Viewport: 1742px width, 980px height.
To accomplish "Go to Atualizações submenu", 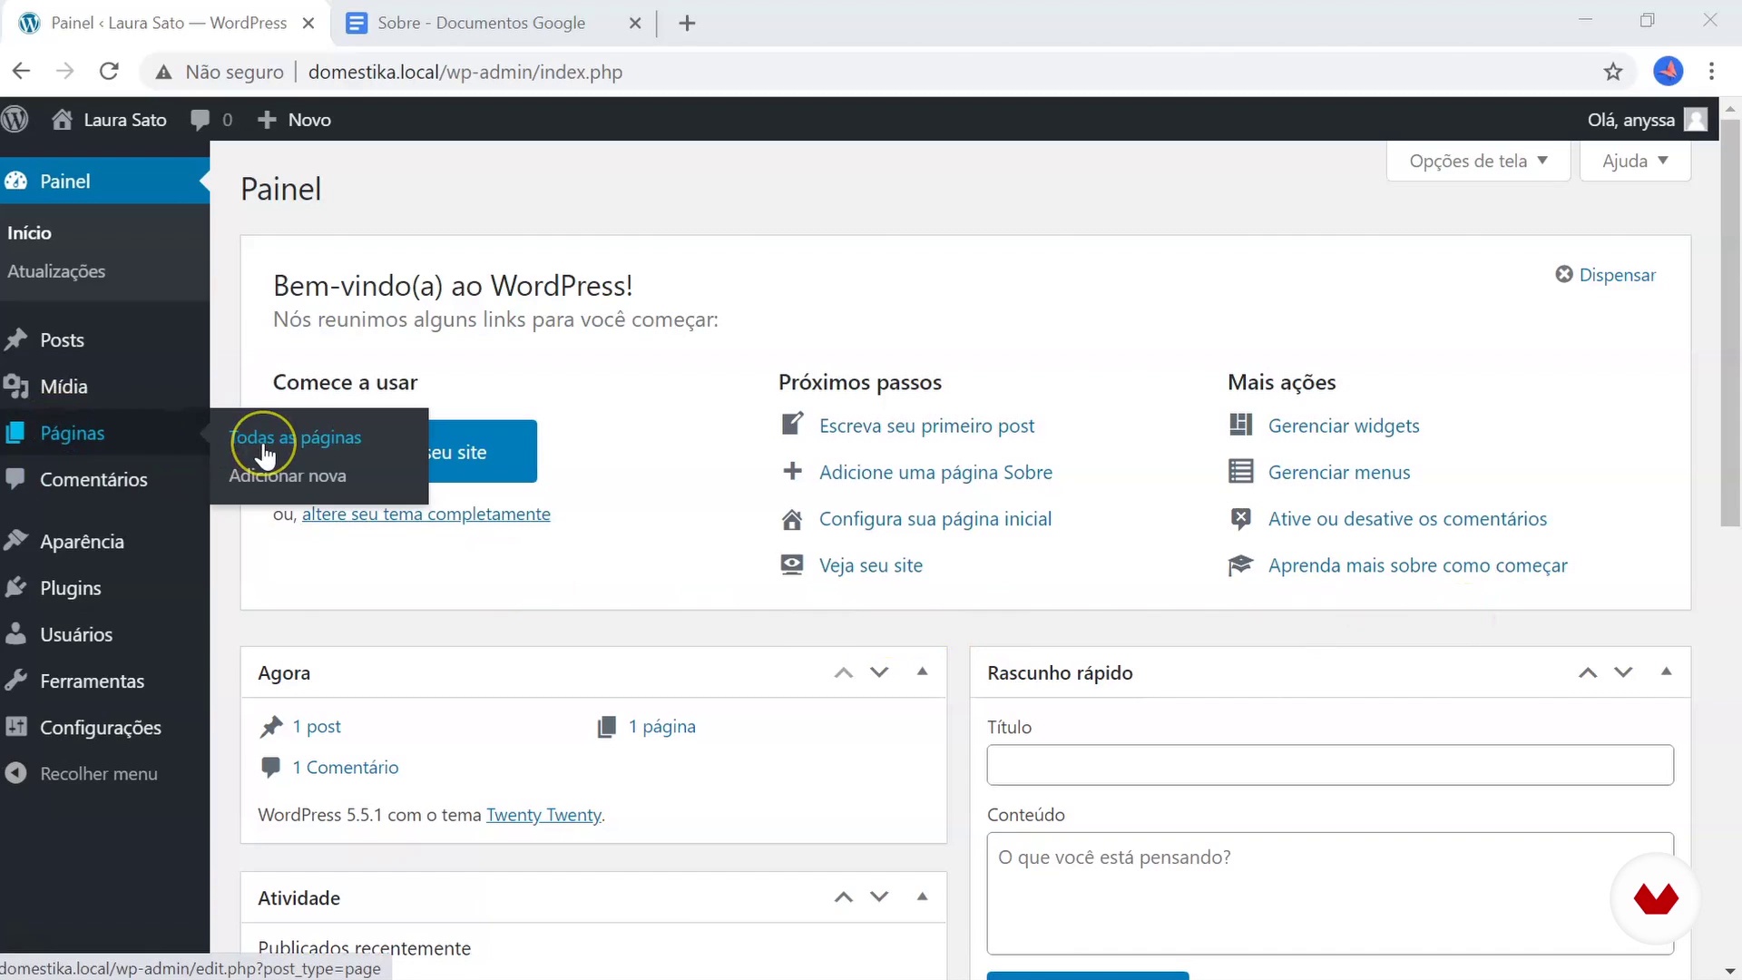I will [x=56, y=271].
